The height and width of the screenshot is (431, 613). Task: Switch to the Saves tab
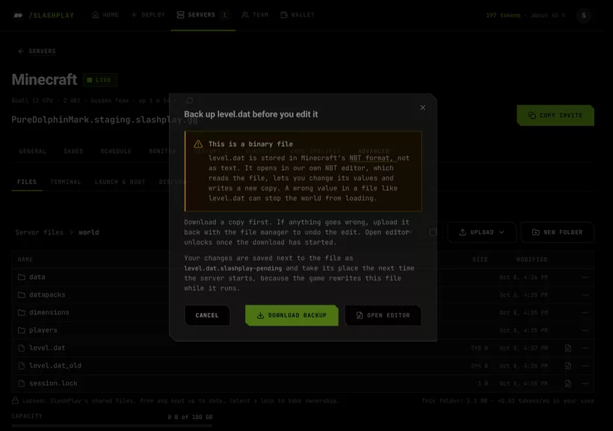click(73, 151)
